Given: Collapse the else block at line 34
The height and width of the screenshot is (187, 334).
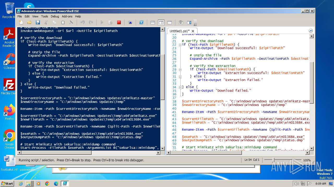Looking at the screenshot, I should (180, 87).
